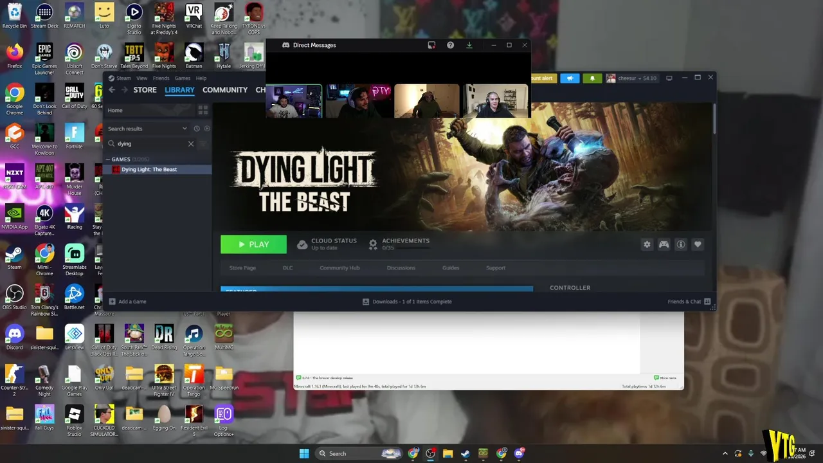Open Support link
The height and width of the screenshot is (463, 823).
pos(496,268)
